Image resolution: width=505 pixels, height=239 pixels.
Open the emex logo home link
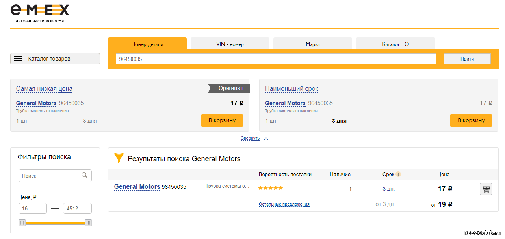coord(39,13)
